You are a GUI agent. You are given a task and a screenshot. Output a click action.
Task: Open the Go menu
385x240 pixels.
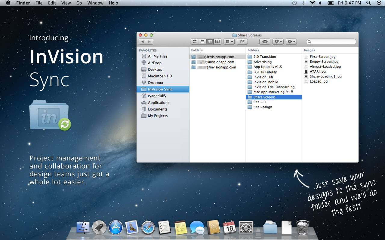pyautogui.click(x=79, y=3)
